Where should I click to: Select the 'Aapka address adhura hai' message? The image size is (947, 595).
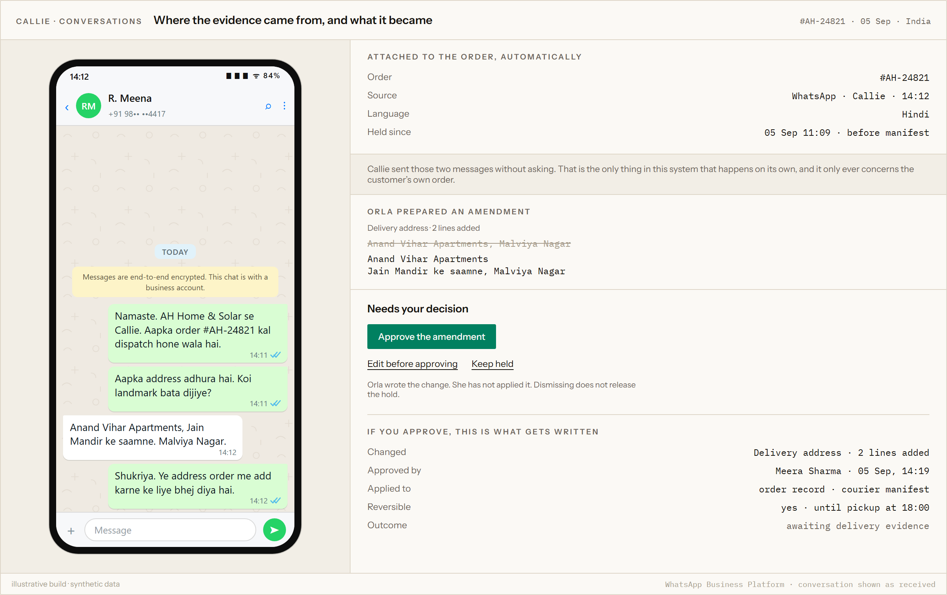[198, 389]
